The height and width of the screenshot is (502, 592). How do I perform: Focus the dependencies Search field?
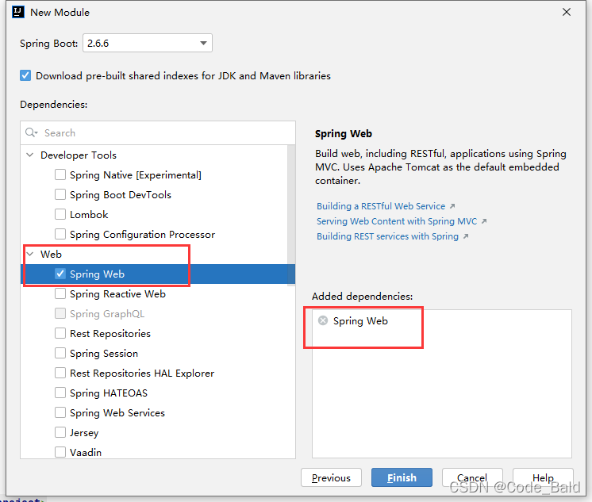coord(158,133)
